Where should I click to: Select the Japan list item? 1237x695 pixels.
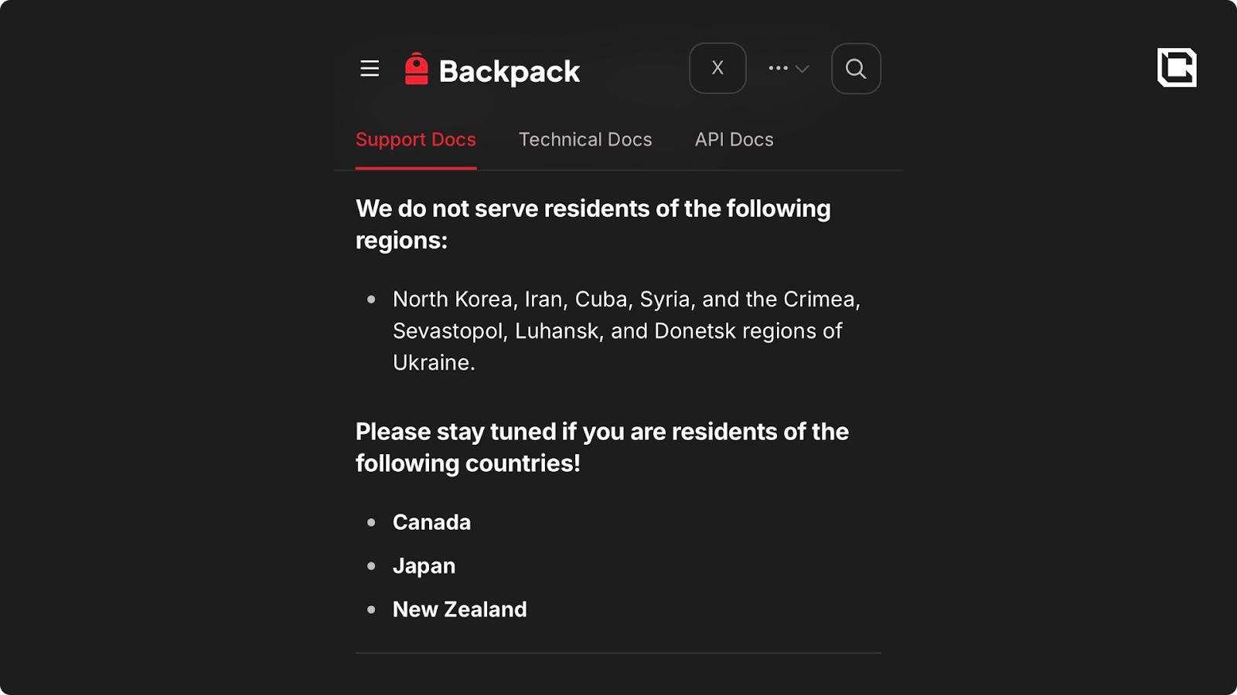point(424,566)
